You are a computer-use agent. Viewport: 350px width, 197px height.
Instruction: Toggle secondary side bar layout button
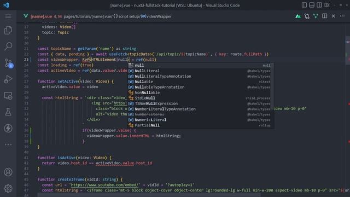319,5
